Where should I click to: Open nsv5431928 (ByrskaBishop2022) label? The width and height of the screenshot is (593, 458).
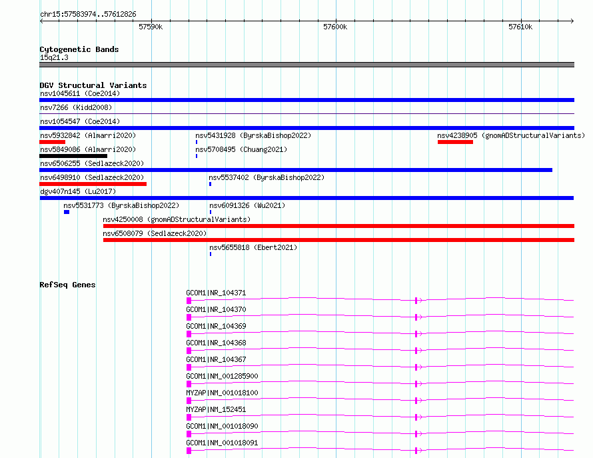[x=253, y=135]
